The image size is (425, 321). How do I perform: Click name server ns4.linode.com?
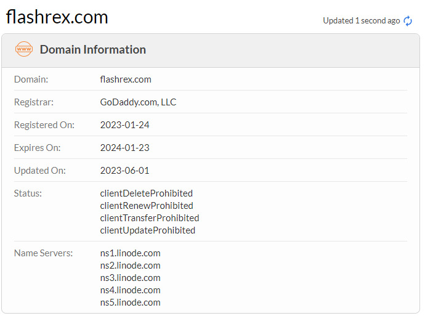pos(131,290)
